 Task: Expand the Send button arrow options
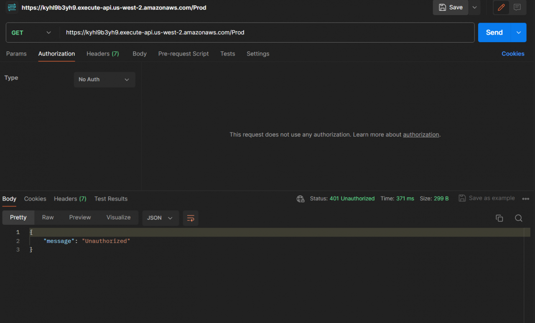click(x=519, y=33)
